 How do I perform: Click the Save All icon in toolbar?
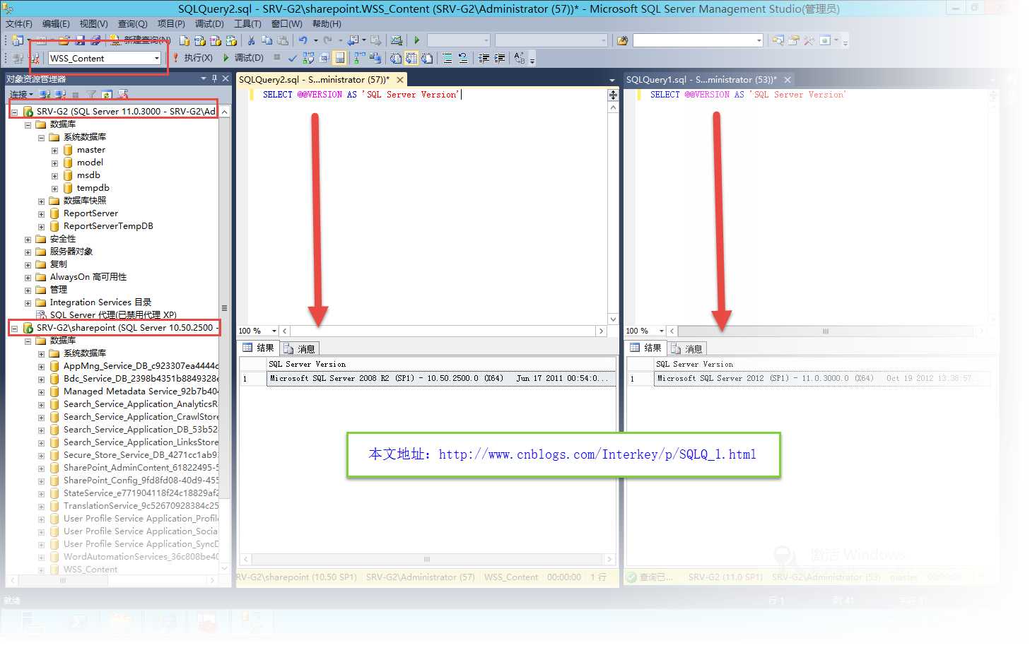(x=95, y=40)
